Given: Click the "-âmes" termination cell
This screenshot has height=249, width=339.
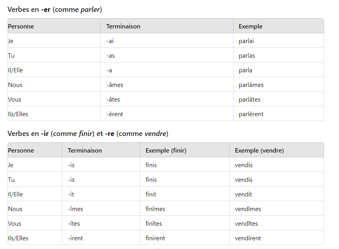Looking at the screenshot, I should pyautogui.click(x=115, y=85).
